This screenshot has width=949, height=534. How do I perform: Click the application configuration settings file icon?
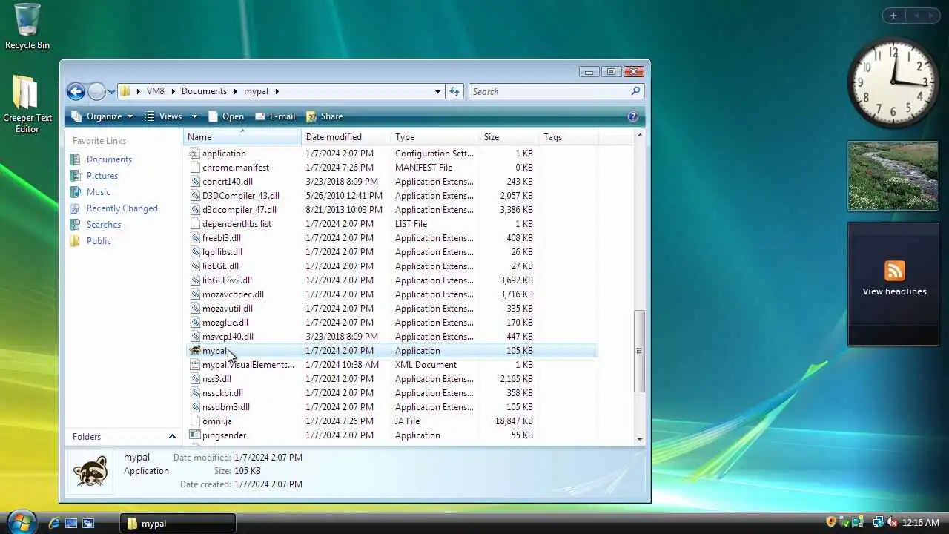coord(195,154)
